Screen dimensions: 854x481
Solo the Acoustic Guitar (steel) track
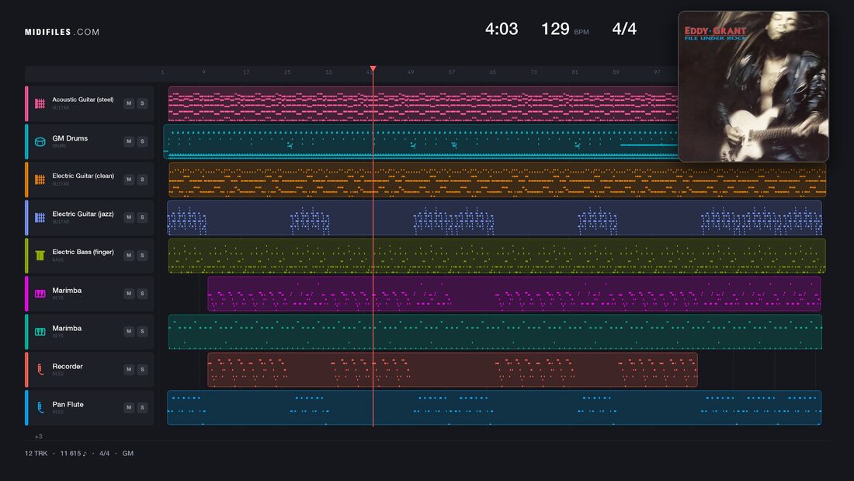(142, 103)
